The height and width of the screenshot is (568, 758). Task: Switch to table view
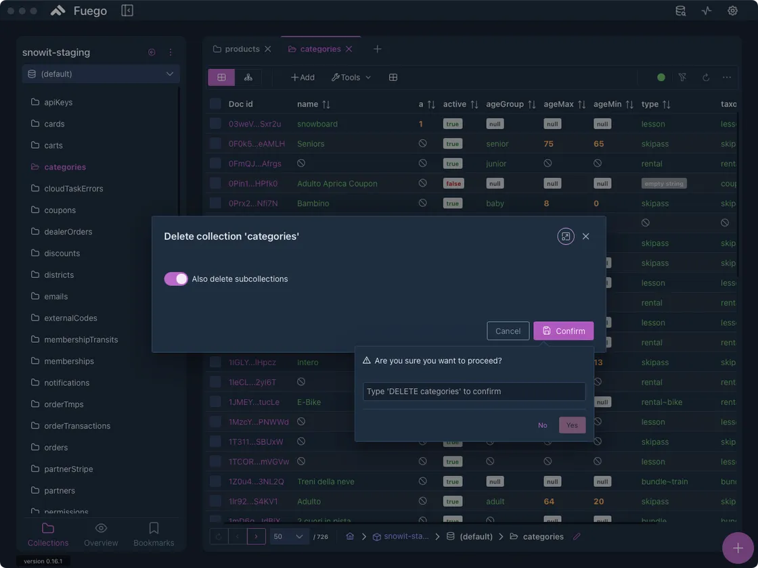pos(221,77)
